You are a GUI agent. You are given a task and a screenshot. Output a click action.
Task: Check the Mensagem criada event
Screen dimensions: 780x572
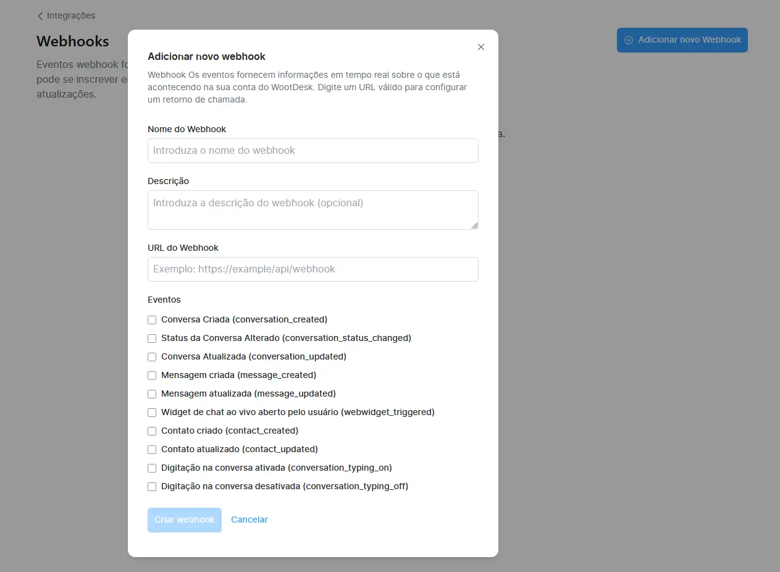click(x=152, y=376)
